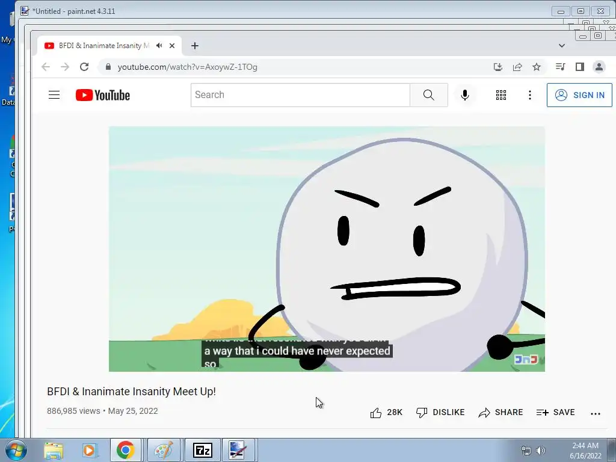The image size is (616, 462).
Task: Click the 886,985 views text
Action: pyautogui.click(x=73, y=411)
